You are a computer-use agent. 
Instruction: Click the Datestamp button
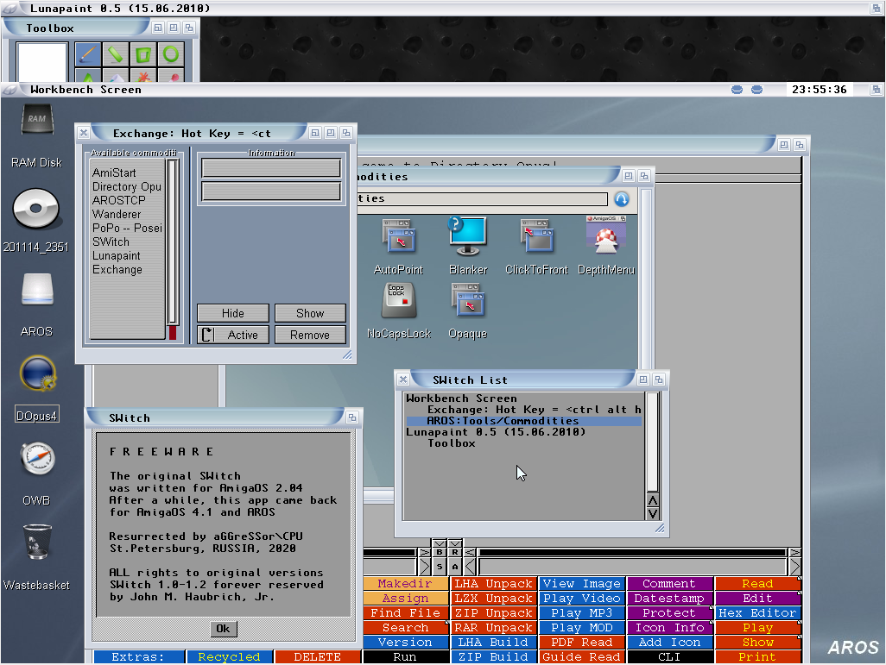[669, 599]
